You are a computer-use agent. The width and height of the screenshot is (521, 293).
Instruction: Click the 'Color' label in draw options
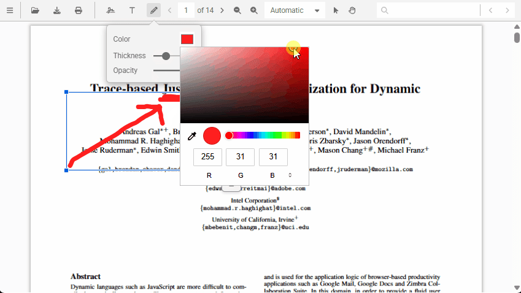[x=122, y=39]
